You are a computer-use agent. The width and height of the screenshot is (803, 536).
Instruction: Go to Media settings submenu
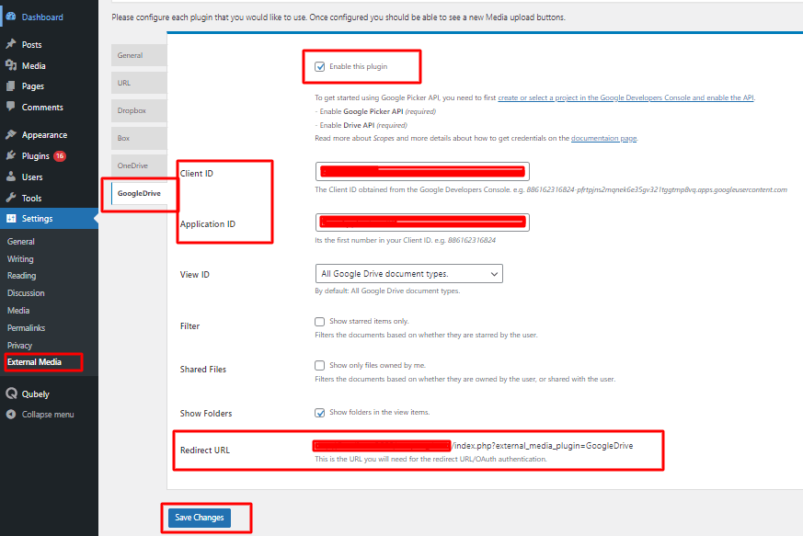[x=18, y=310]
